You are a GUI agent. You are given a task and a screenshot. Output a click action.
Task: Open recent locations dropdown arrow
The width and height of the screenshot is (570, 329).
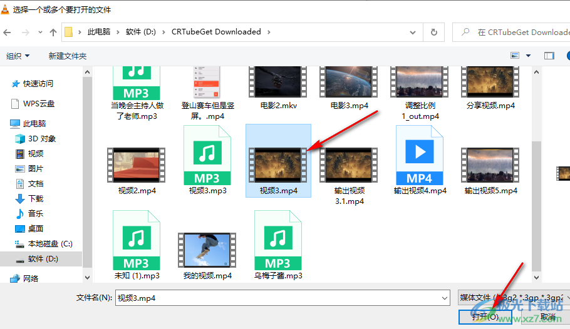click(x=40, y=33)
